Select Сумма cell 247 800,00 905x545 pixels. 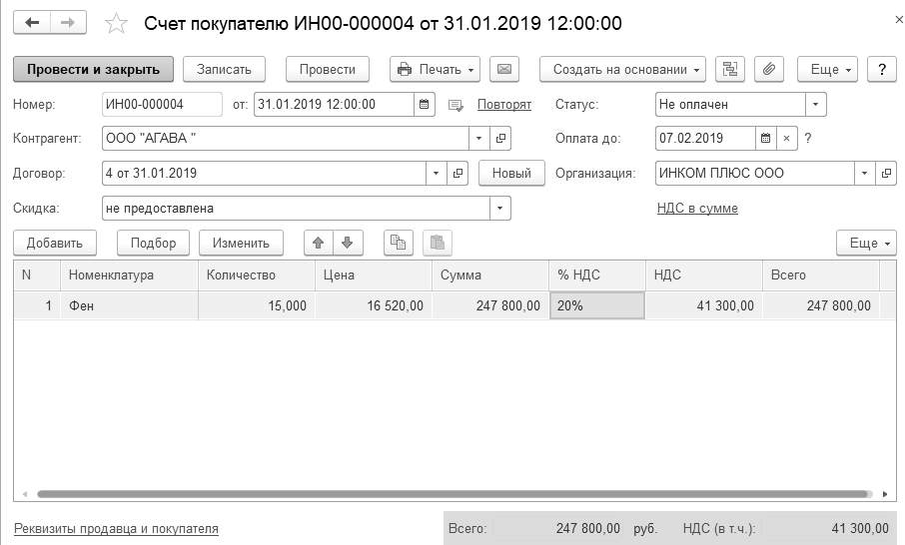(490, 305)
